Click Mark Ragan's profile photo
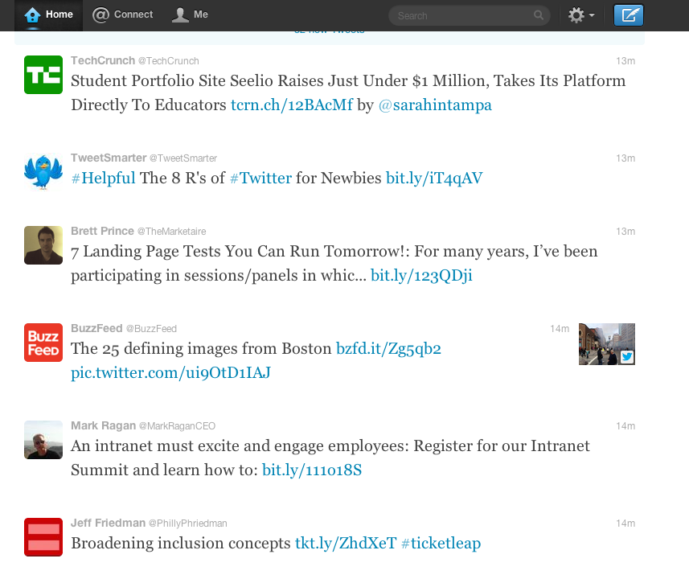This screenshot has height=583, width=689. 43,440
